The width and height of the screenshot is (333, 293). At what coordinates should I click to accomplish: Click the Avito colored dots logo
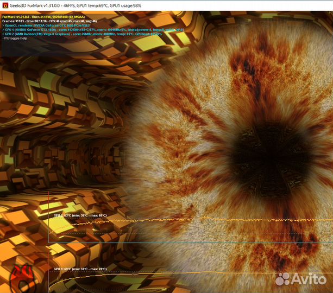click(282, 279)
